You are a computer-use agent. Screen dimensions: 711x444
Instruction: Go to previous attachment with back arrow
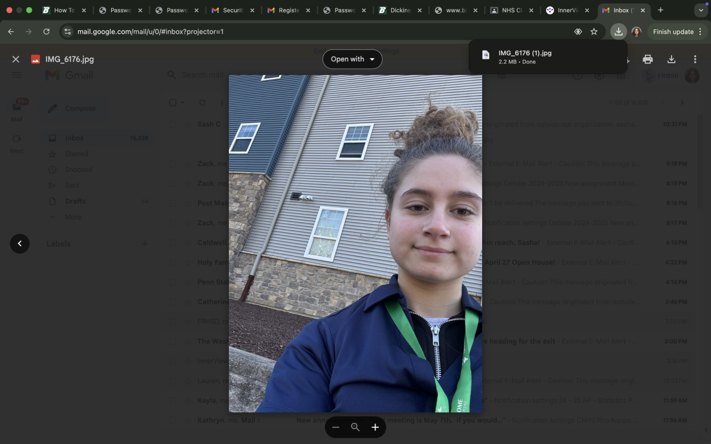(x=19, y=244)
